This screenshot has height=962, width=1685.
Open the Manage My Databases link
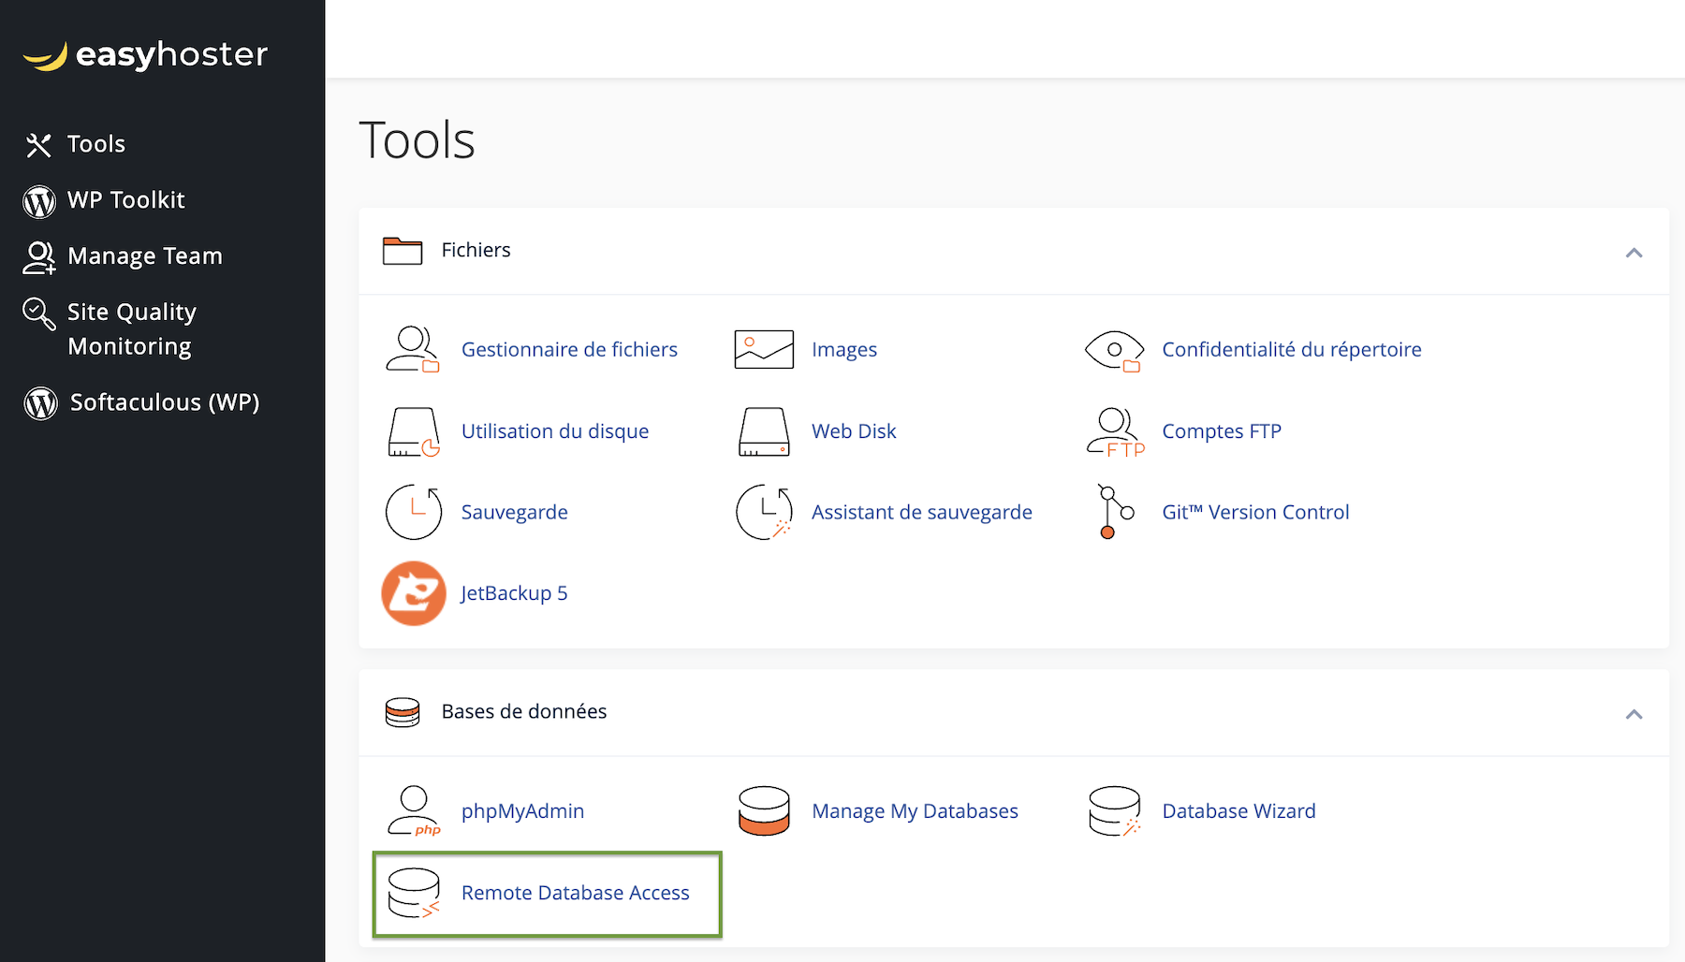(x=915, y=811)
